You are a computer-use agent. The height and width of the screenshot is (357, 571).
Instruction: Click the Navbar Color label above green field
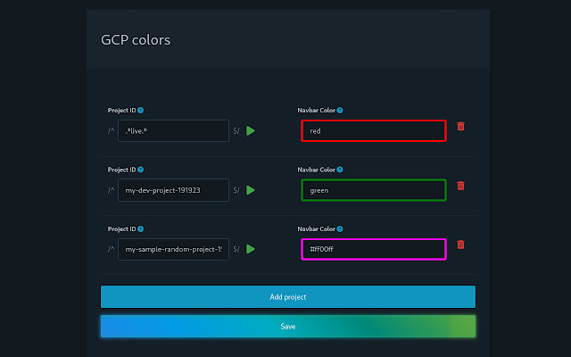point(316,170)
